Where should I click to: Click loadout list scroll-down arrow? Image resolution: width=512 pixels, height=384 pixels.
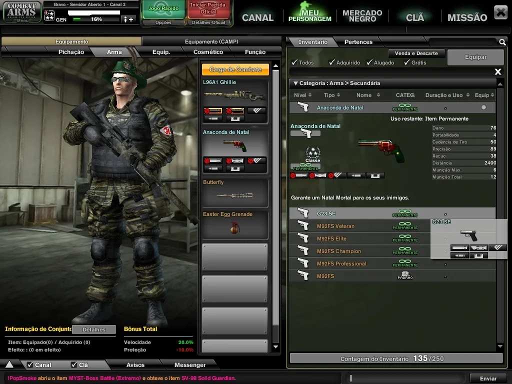tap(275, 347)
